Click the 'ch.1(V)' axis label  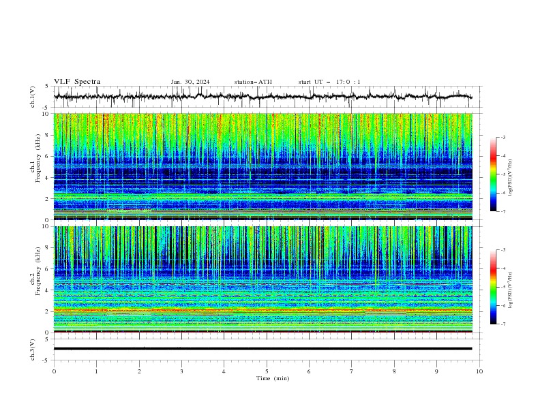[x=33, y=97]
